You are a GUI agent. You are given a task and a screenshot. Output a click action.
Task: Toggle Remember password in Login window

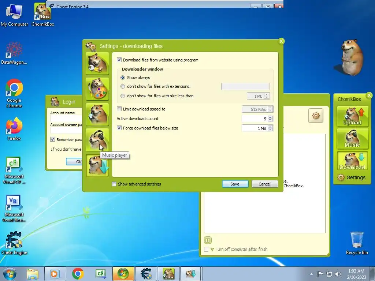pyautogui.click(x=52, y=139)
